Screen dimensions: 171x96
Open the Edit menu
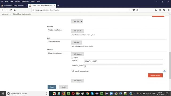[6, 2]
